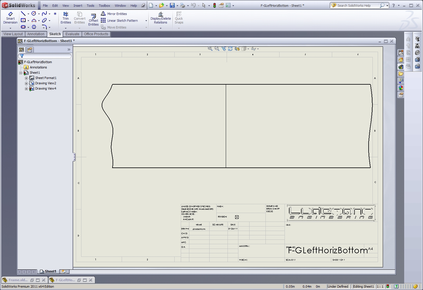Click the Zoom to Fit magnifier icon

[210, 49]
